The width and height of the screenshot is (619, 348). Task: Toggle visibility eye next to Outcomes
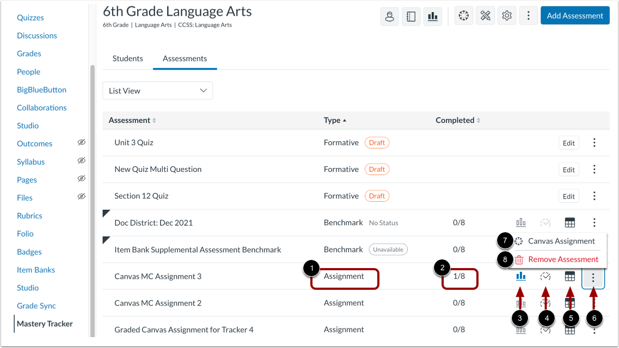point(81,143)
